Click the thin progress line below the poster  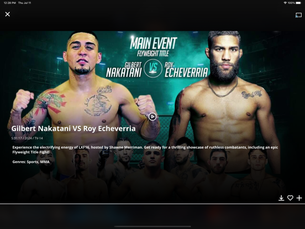click(152, 204)
